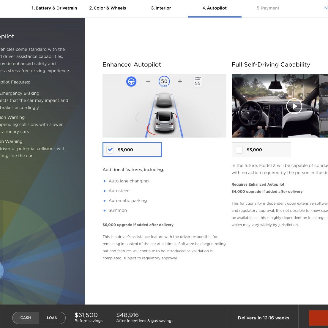Click the Enhanced Autopilot illustration image
This screenshot has width=328, height=328.
[x=164, y=106]
